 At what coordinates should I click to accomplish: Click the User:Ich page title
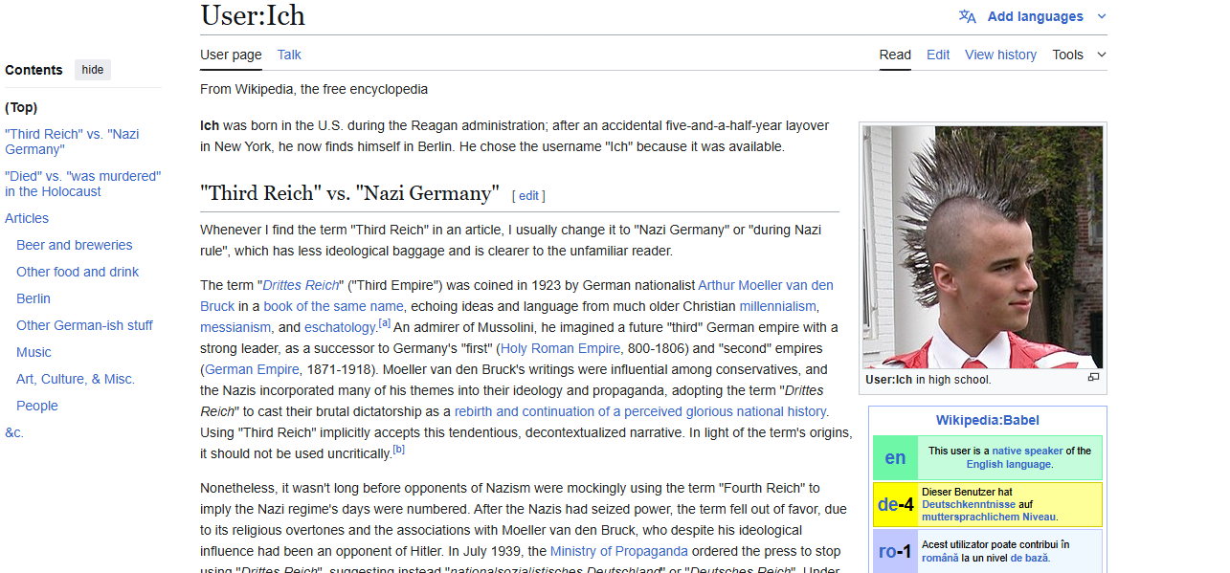coord(253,15)
